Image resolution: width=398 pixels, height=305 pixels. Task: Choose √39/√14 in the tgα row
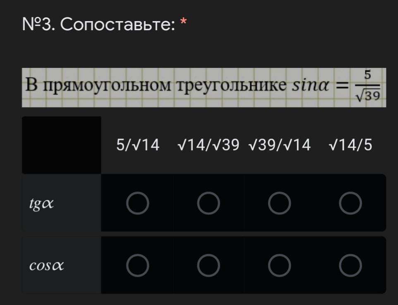click(279, 203)
